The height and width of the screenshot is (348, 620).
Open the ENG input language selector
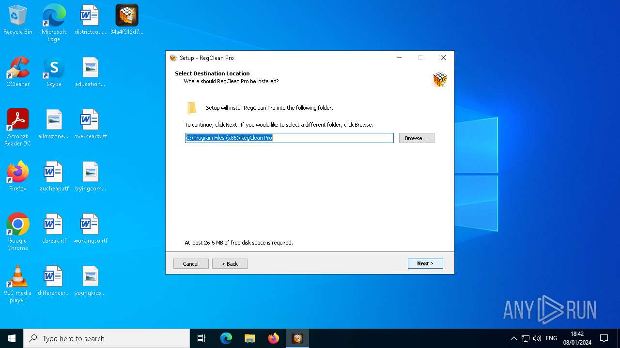point(551,338)
